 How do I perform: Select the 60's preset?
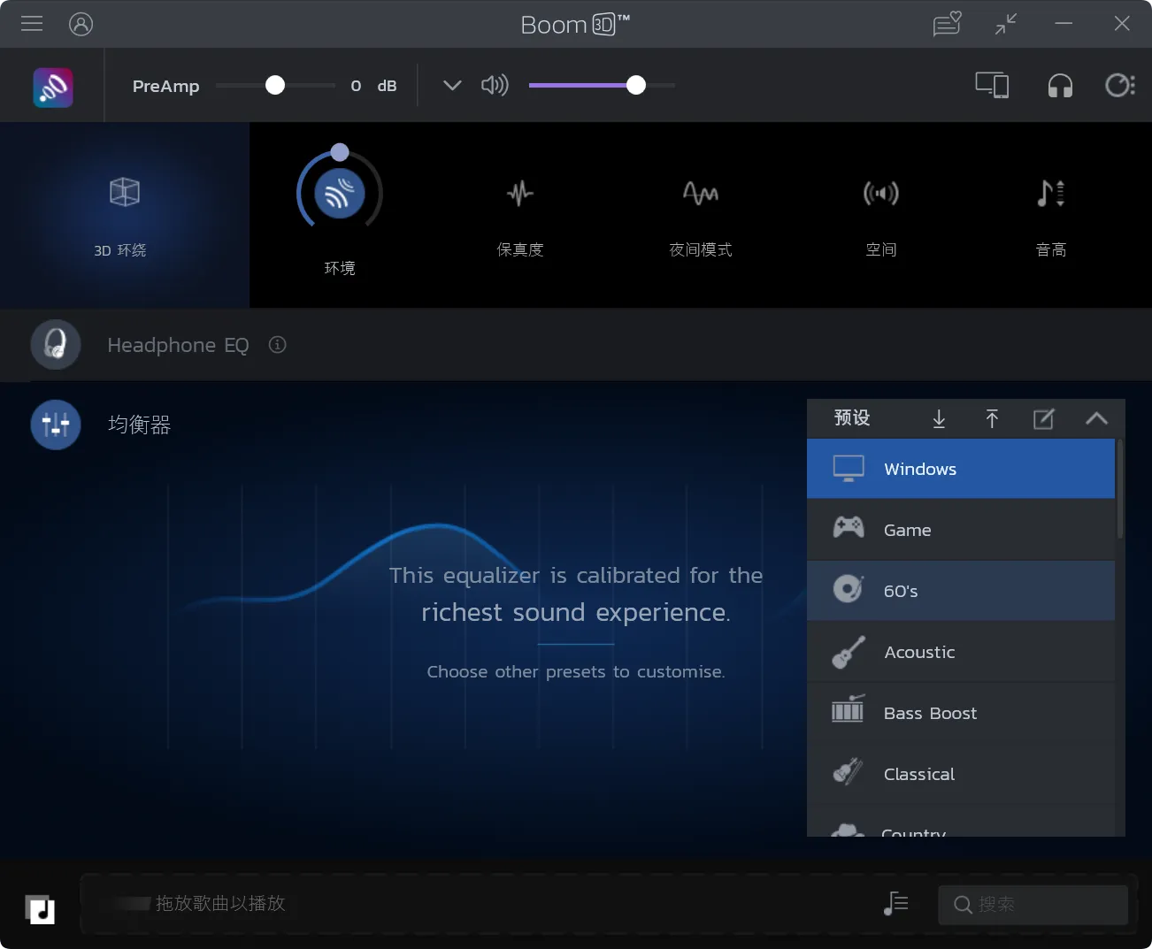pos(961,591)
